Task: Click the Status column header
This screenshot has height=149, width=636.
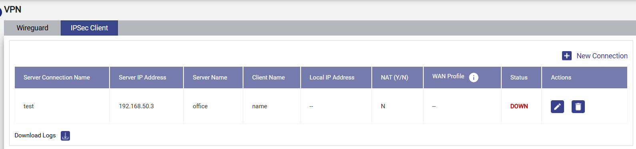Action: (x=522, y=77)
